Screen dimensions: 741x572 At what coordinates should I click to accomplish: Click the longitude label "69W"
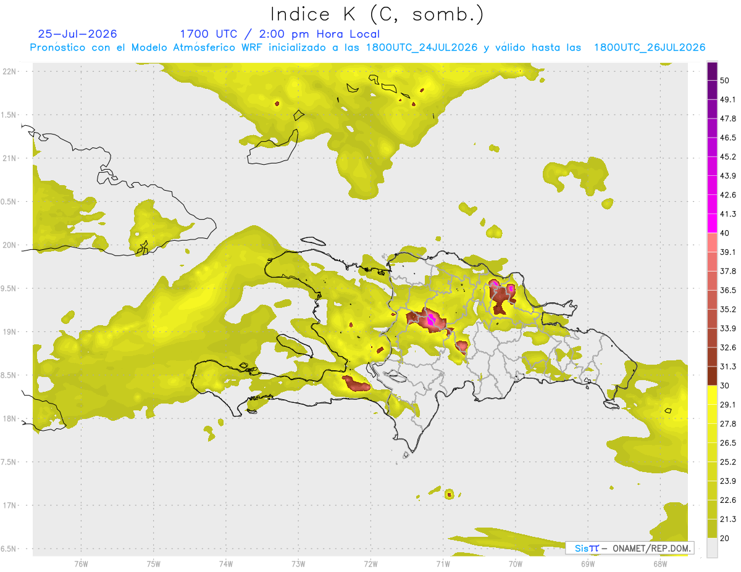point(588,564)
